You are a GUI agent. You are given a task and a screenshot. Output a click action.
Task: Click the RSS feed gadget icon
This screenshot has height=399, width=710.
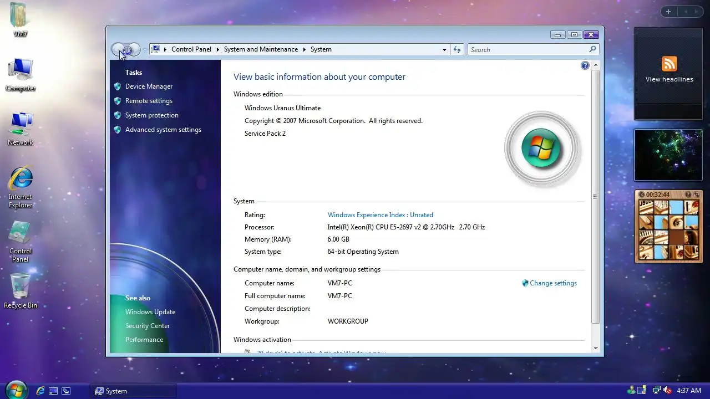point(670,63)
